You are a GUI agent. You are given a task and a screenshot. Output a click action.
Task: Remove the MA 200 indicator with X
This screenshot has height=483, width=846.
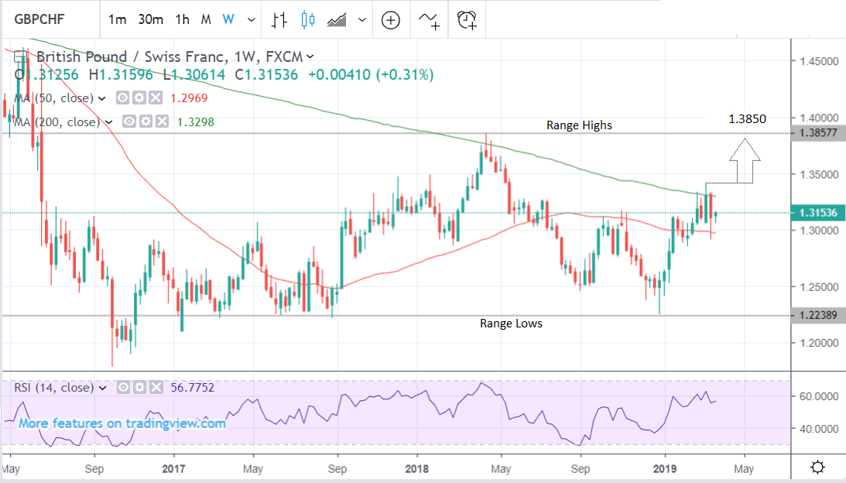tap(161, 122)
